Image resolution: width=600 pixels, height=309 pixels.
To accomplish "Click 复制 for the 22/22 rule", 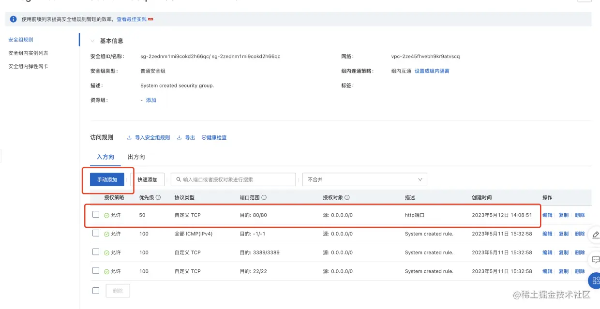I will [x=564, y=272].
